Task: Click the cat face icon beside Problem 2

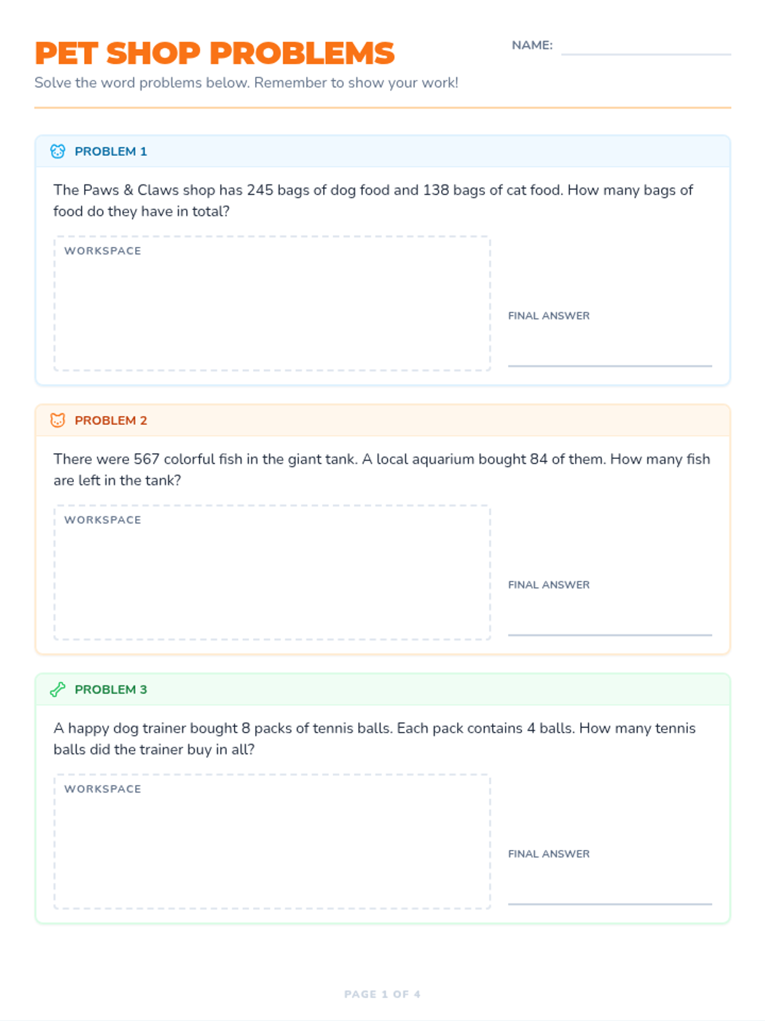Action: [57, 421]
